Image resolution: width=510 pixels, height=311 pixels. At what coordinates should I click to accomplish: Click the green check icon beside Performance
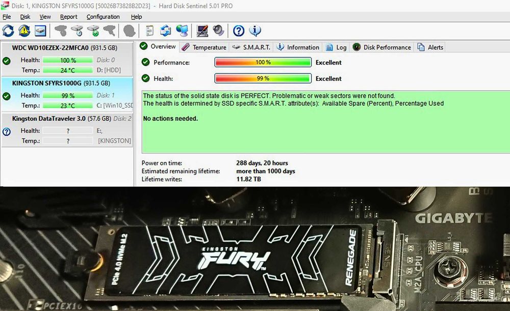click(146, 62)
